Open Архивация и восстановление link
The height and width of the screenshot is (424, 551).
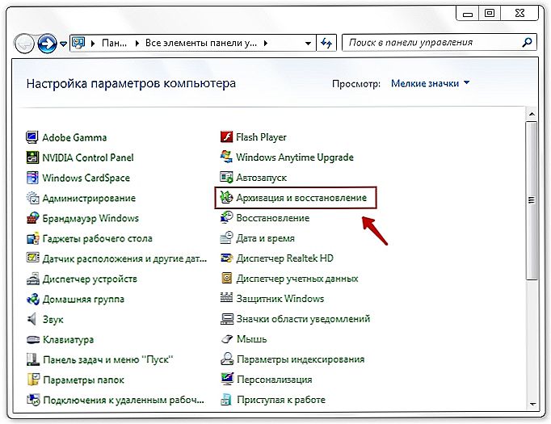[x=301, y=198]
